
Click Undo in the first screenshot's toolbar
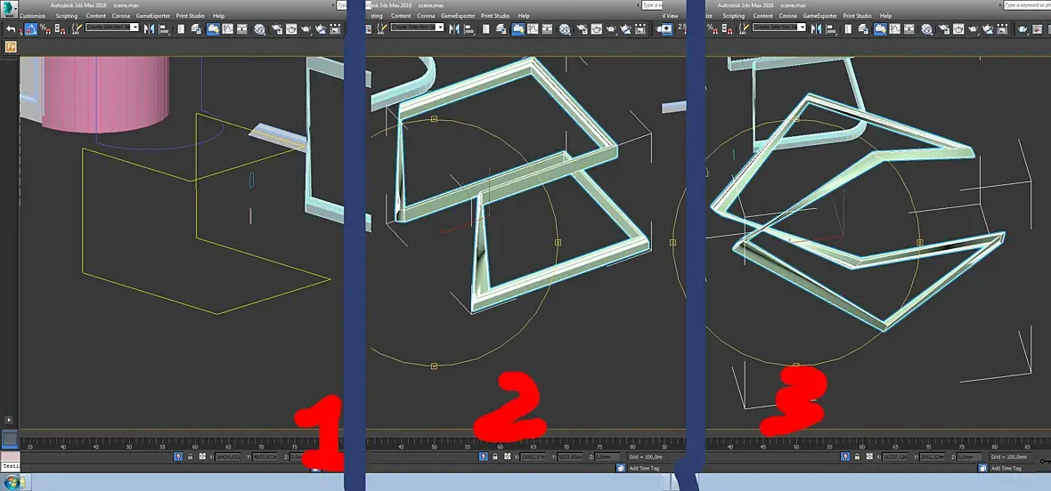(x=11, y=28)
